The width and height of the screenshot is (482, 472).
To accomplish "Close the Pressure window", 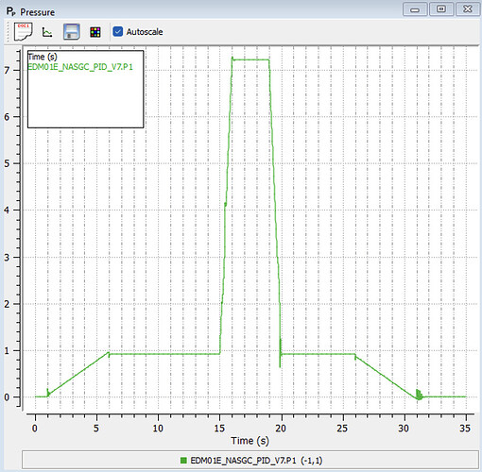I will [468, 9].
